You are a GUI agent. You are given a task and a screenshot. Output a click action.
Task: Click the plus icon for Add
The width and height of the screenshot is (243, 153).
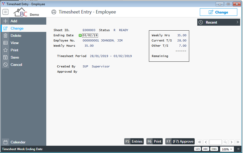[5, 21]
